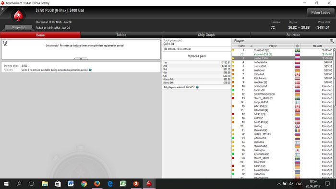This screenshot has height=189, width=336.
Task: Select player BABEL.111113 in the list
Action: (x=282, y=134)
